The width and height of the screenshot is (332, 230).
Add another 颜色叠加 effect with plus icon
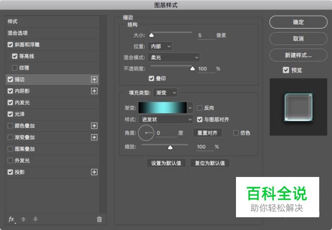click(94, 126)
